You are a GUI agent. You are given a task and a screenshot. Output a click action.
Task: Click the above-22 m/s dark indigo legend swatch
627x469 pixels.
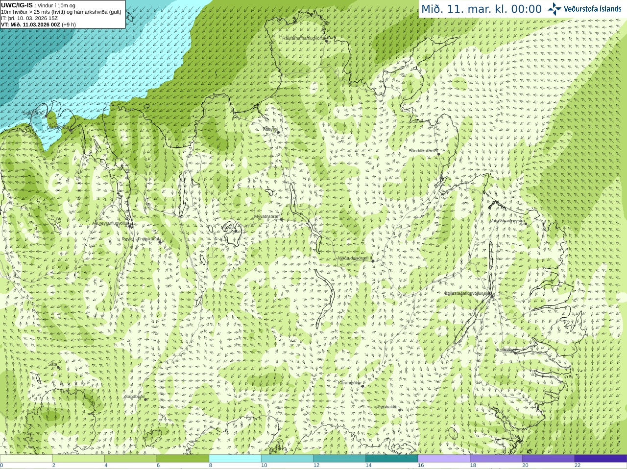601,459
